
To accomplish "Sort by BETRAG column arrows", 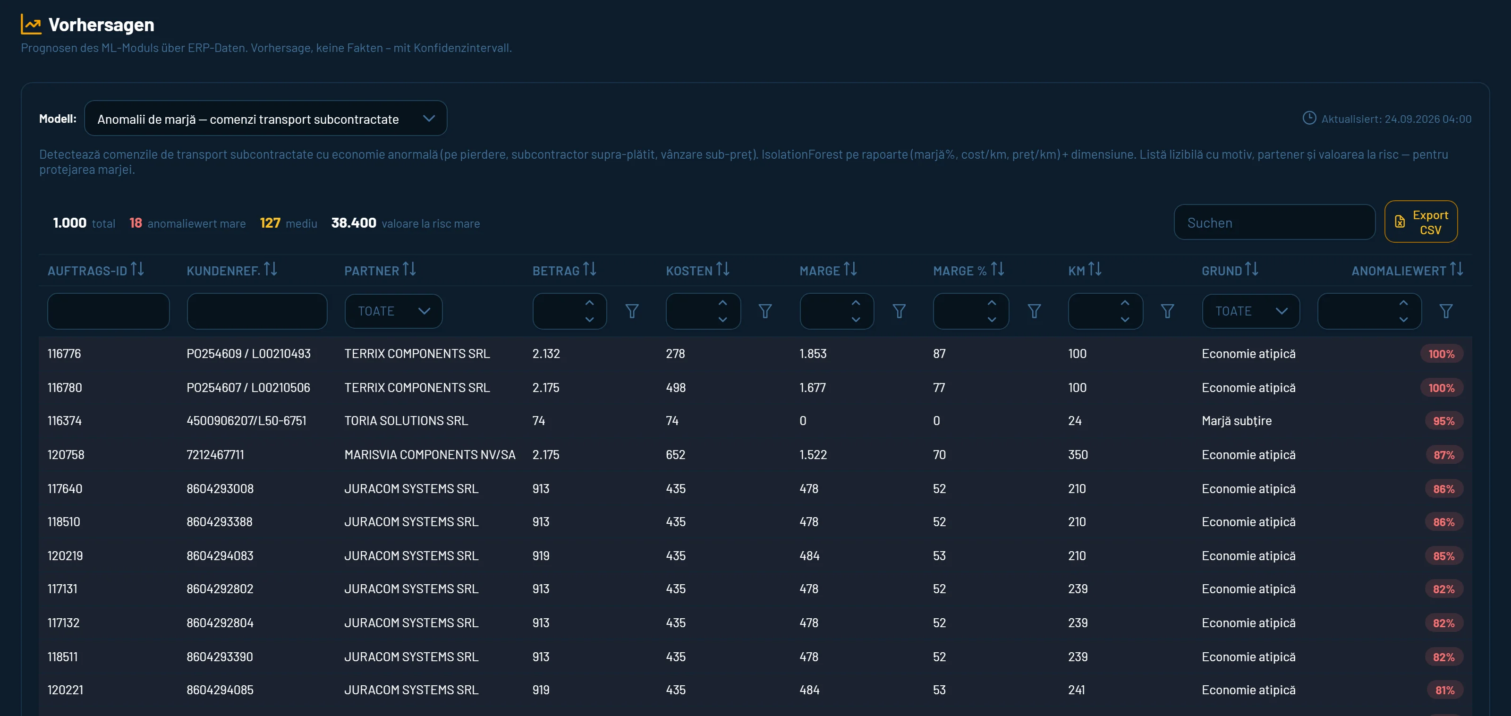I will coord(589,269).
